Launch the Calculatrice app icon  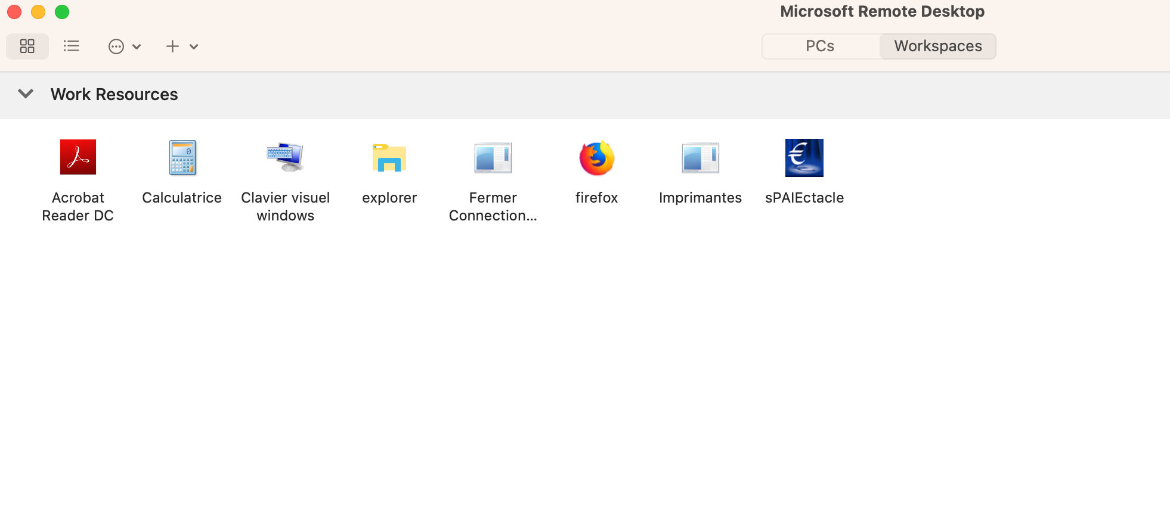(x=182, y=157)
